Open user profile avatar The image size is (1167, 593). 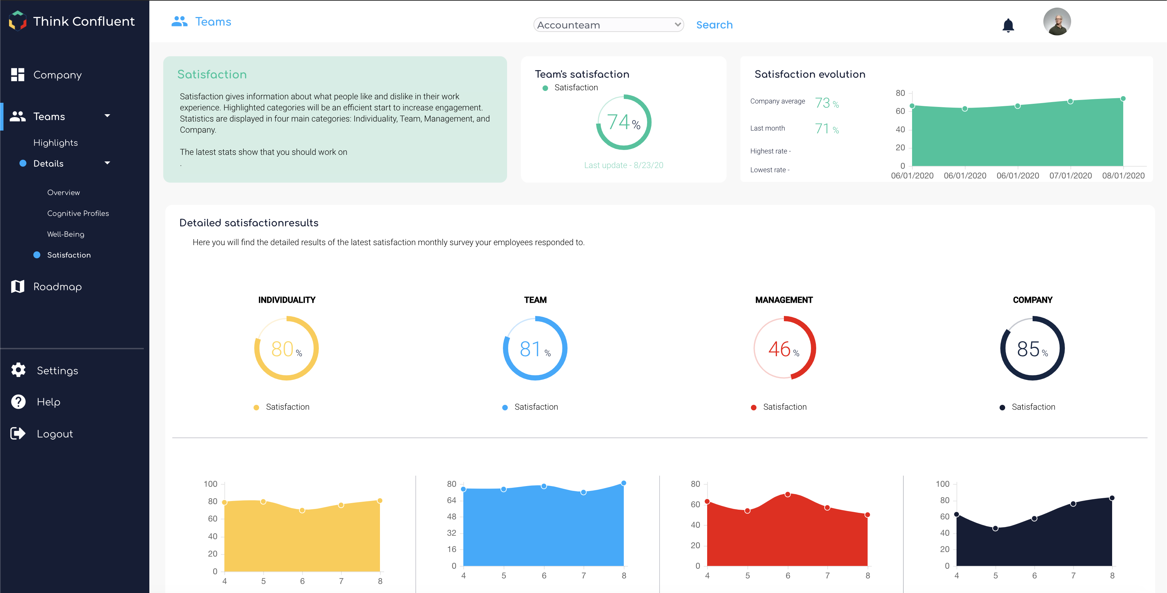(1057, 22)
